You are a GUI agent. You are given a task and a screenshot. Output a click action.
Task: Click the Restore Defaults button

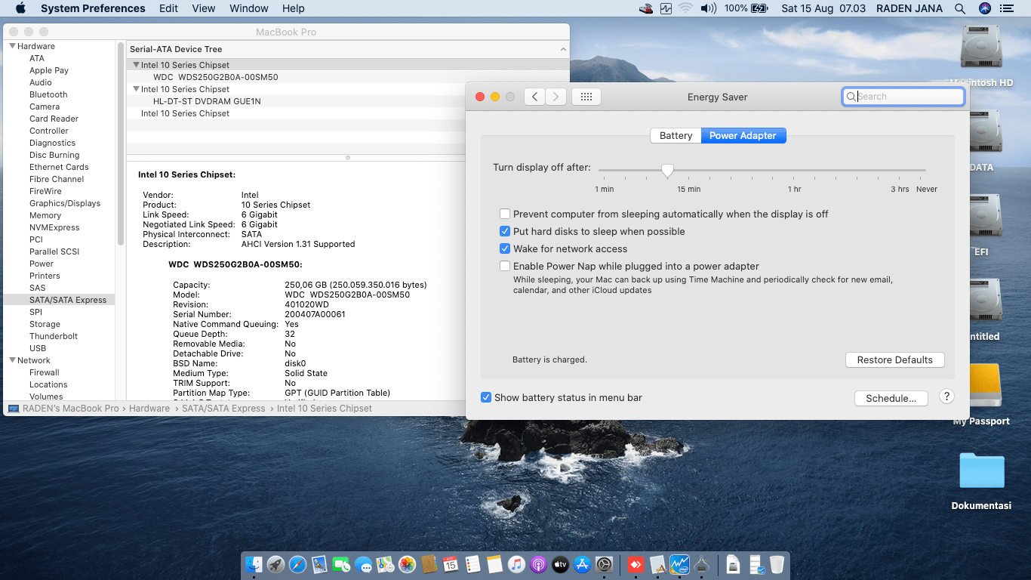tap(894, 360)
